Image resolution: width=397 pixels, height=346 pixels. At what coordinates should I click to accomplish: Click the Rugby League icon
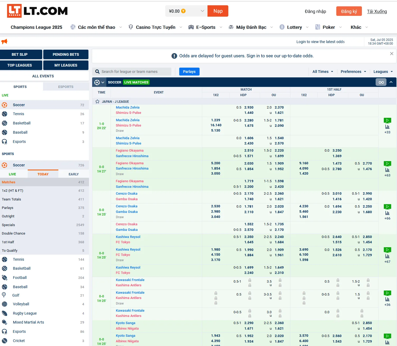[x=4, y=313]
